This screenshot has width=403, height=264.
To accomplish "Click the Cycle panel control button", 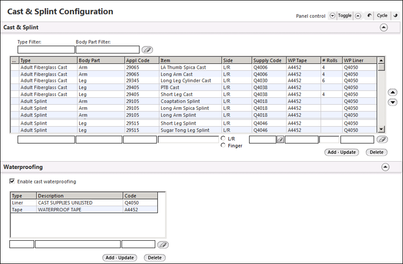I will coord(382,16).
